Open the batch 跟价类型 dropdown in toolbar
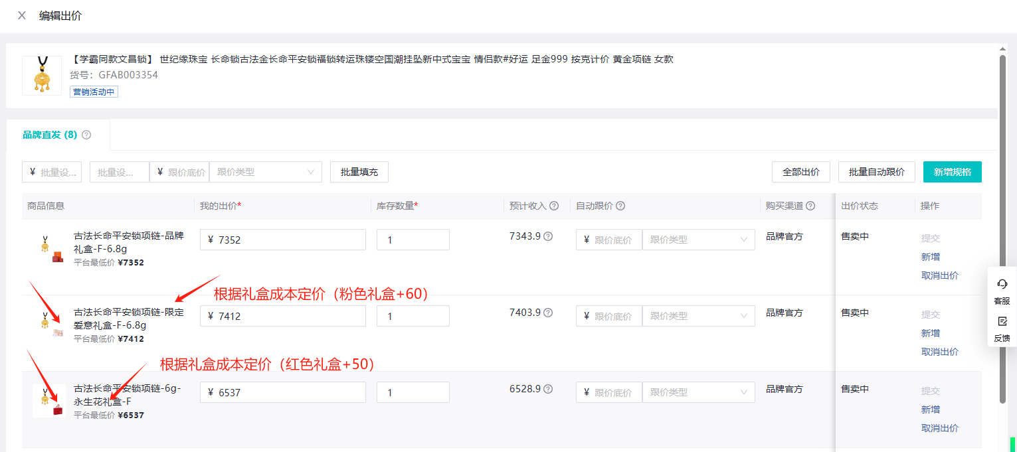The height and width of the screenshot is (452, 1017). point(265,172)
